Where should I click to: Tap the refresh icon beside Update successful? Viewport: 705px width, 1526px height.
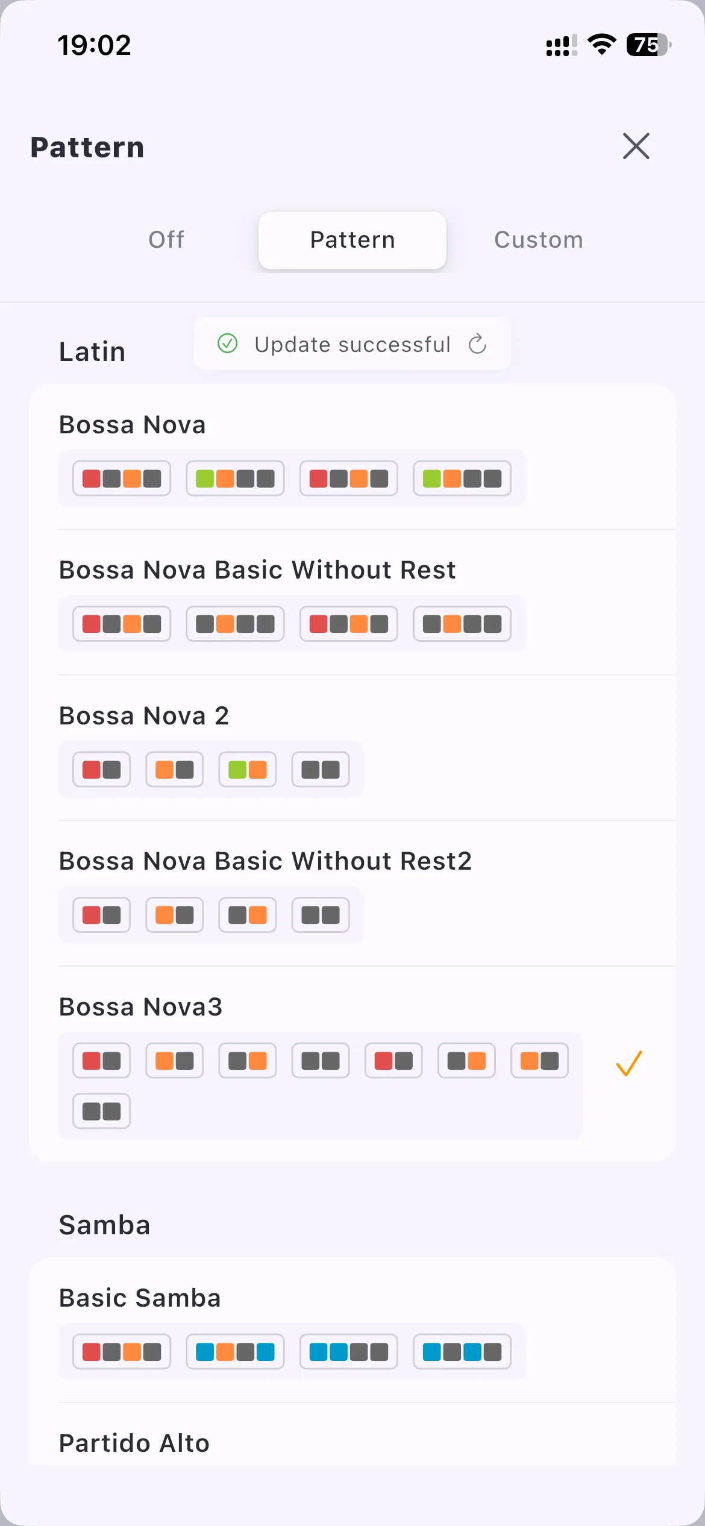(477, 344)
